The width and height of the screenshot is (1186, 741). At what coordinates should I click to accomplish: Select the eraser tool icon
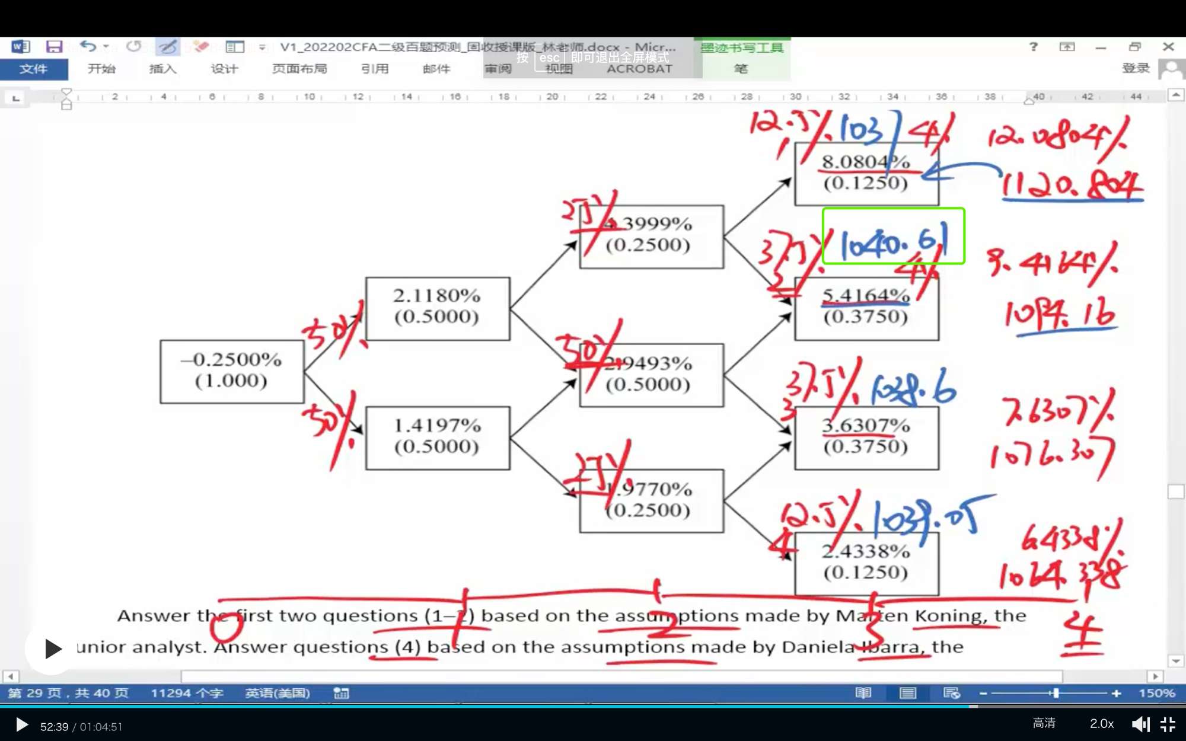[x=201, y=46]
